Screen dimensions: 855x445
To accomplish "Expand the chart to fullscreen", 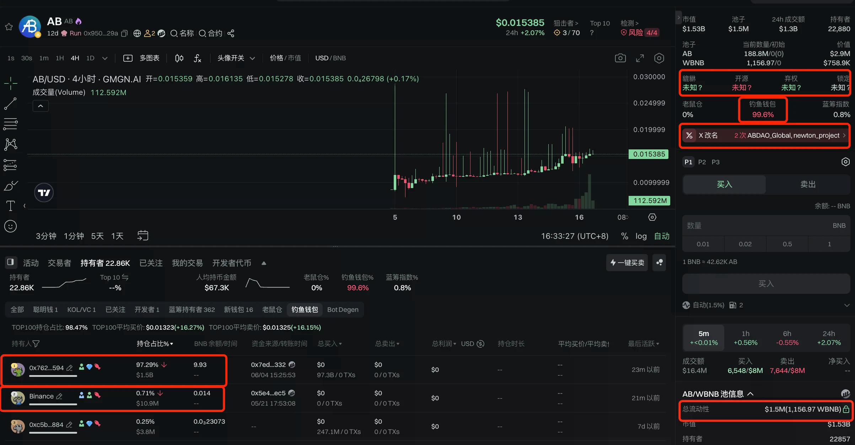I will click(640, 58).
